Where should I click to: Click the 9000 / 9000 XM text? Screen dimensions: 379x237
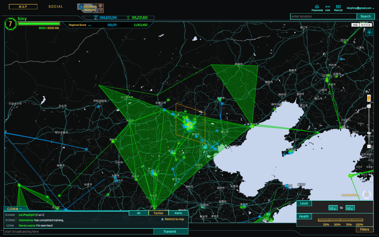tap(48, 28)
